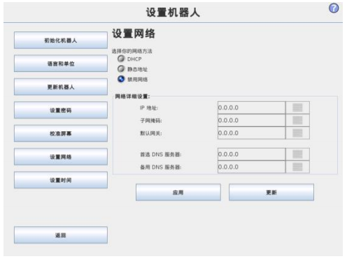347x259 pixels.
Task: Select the DHCP radio button
Action: click(x=121, y=59)
